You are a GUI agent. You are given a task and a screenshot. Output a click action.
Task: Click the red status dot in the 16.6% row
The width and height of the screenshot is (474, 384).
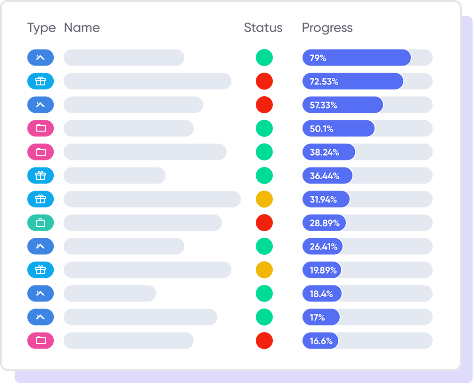264,341
